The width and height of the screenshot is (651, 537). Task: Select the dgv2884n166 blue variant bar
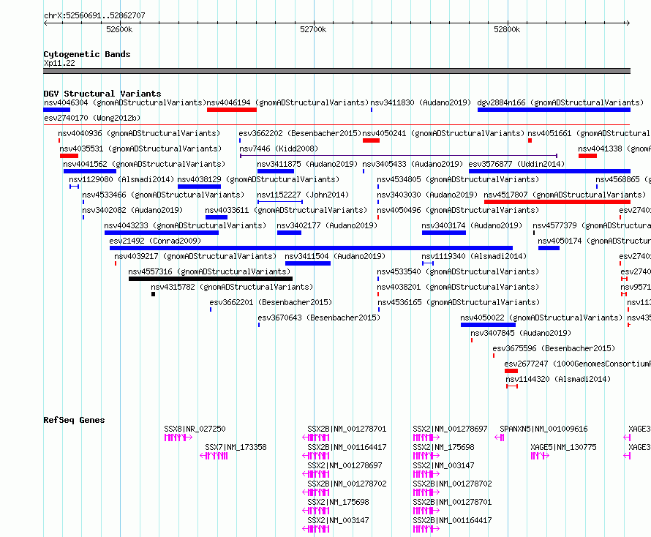554,110
